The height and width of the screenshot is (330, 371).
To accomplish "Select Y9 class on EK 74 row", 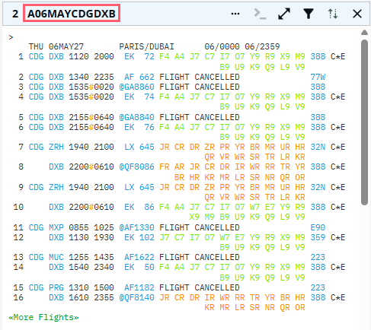I will (254, 97).
